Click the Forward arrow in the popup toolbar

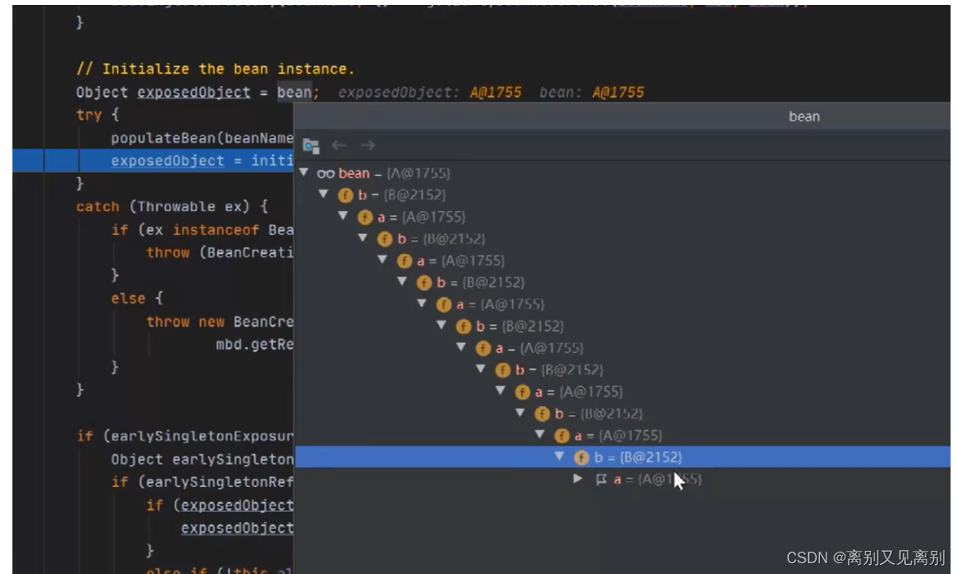367,146
